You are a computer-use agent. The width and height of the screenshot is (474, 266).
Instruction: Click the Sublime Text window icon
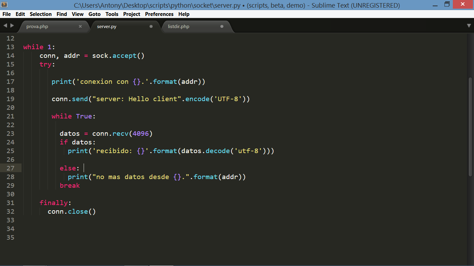(x=4, y=5)
